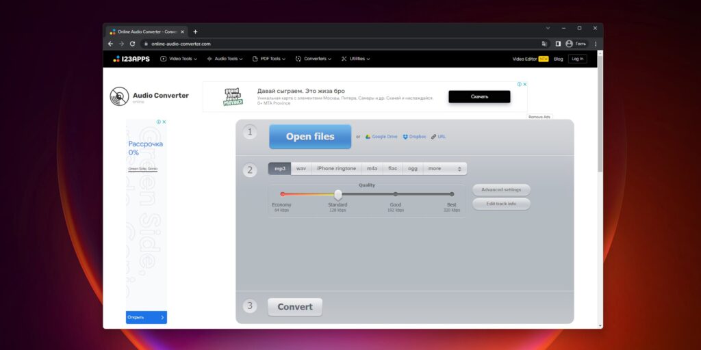Close the left sidebar ad

point(164,122)
